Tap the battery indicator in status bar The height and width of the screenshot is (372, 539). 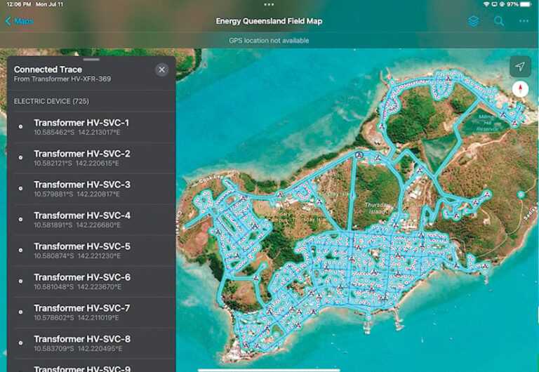[x=526, y=4]
